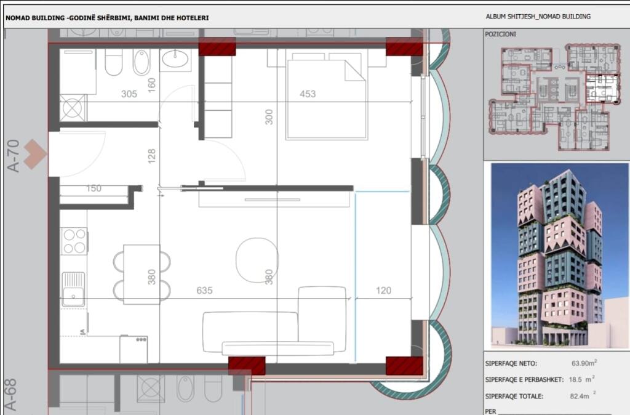This screenshot has width=630, height=415.
Task: Click the dining table with four chairs
Action: click(x=142, y=275)
